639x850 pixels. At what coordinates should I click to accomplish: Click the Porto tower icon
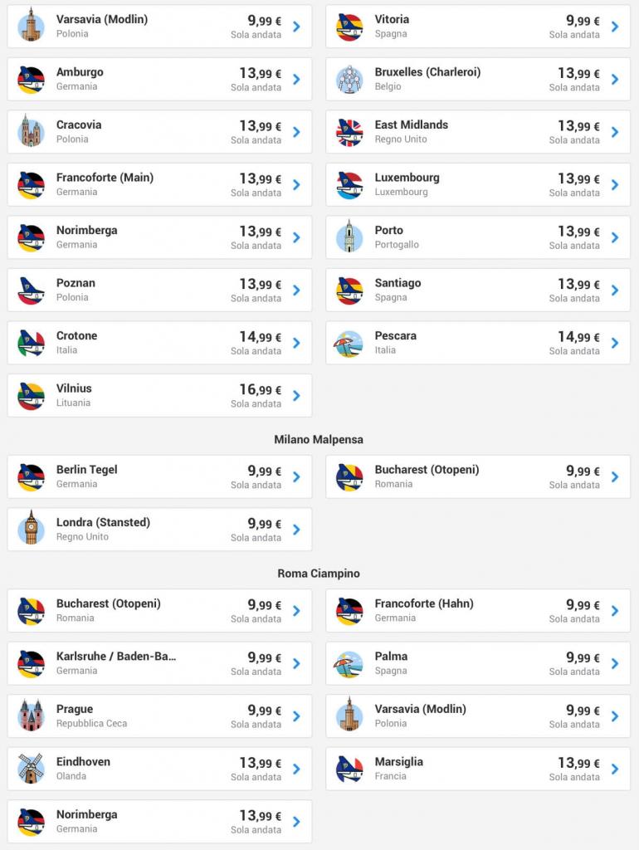point(349,237)
